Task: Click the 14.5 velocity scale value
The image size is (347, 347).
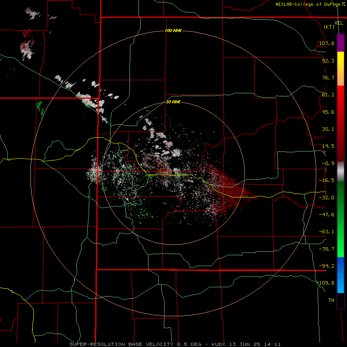Action: pyautogui.click(x=328, y=146)
